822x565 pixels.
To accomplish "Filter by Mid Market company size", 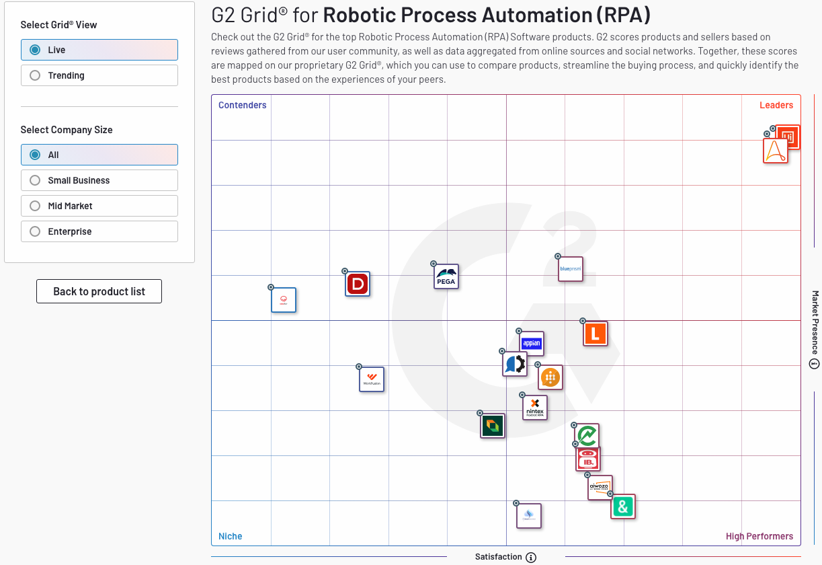I will click(99, 206).
